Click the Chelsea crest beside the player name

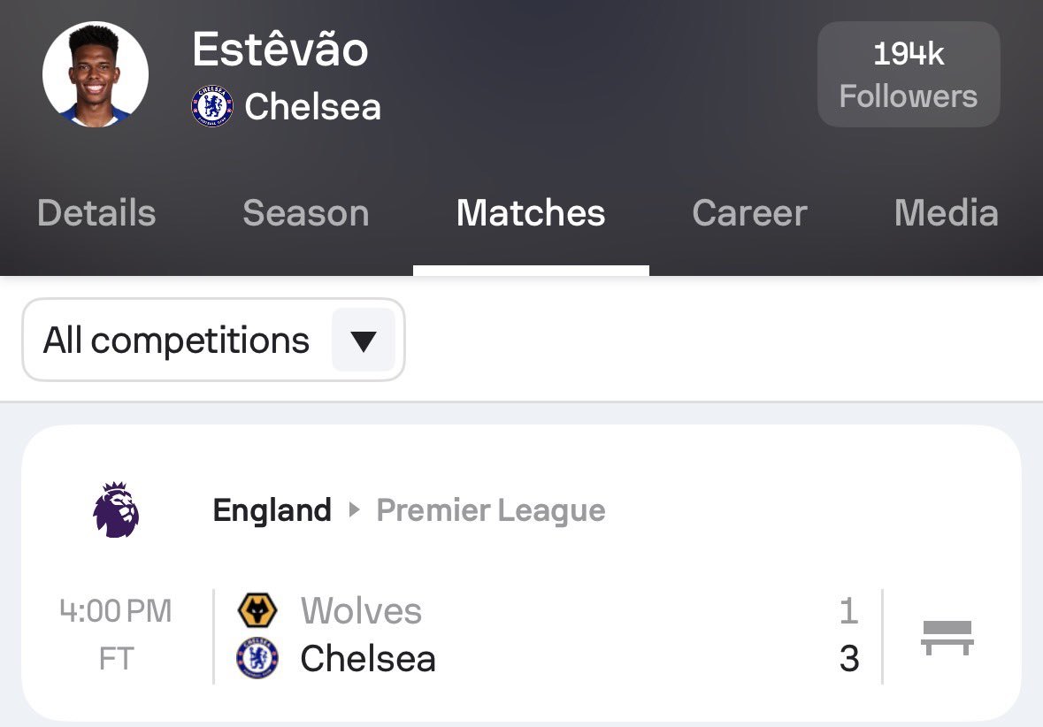tap(212, 107)
